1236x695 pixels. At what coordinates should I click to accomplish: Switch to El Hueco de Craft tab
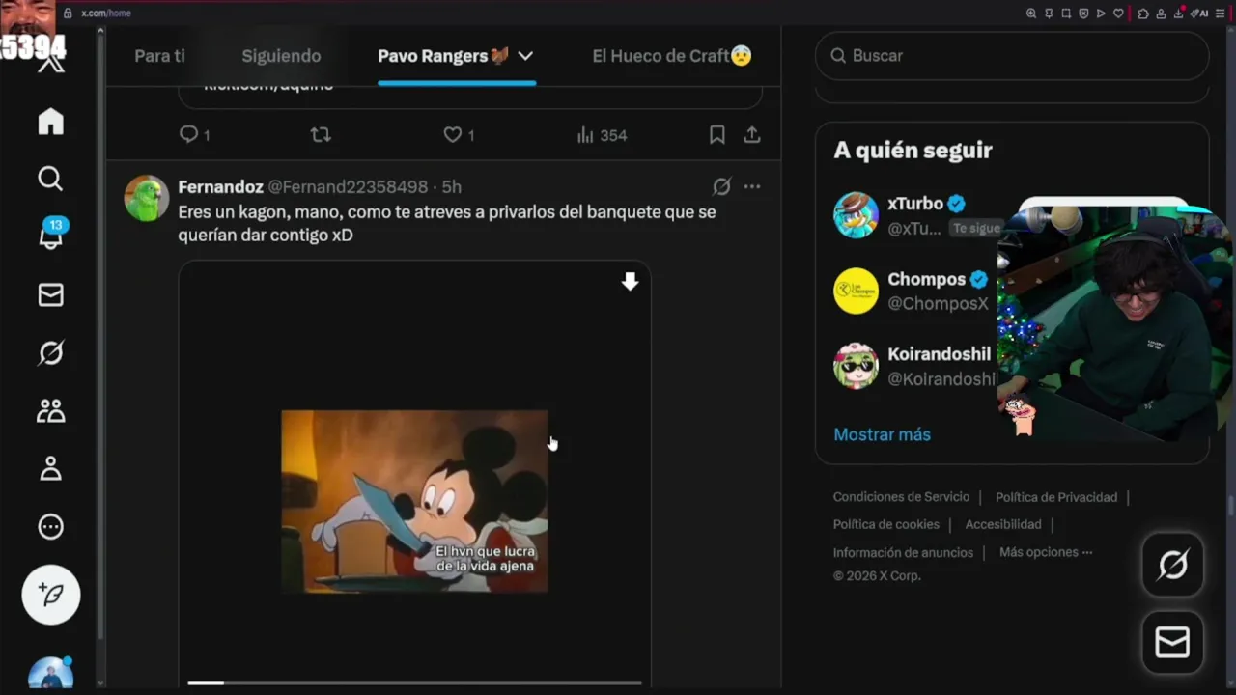pos(672,56)
